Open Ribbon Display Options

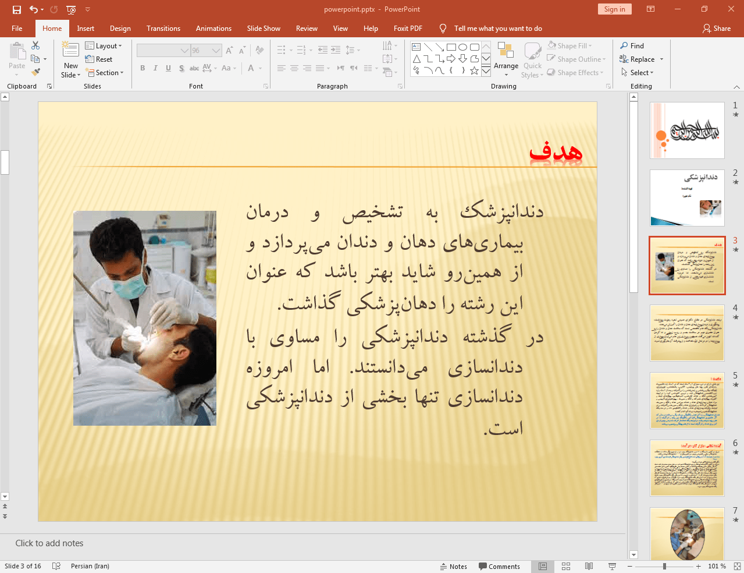point(651,9)
